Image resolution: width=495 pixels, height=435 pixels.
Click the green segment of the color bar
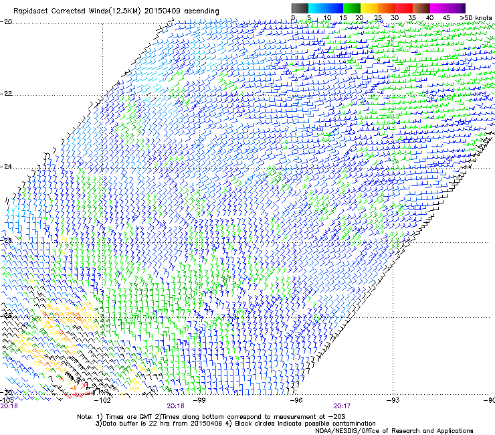[x=352, y=8]
